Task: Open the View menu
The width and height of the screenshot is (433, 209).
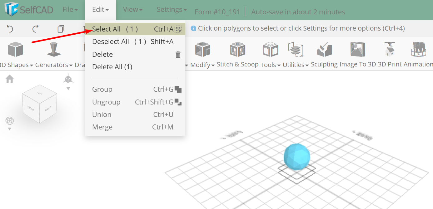Action: pos(133,10)
